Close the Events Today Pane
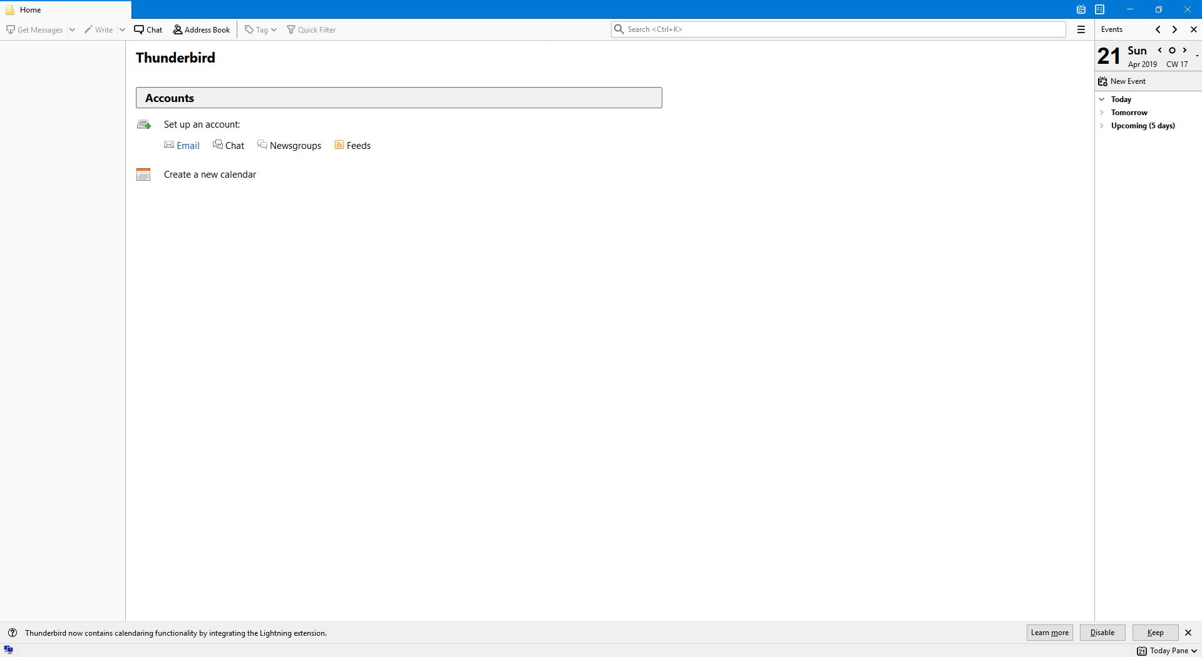1202x657 pixels. pyautogui.click(x=1193, y=29)
